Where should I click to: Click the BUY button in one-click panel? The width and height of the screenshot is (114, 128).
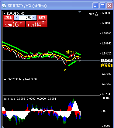click(42, 18)
